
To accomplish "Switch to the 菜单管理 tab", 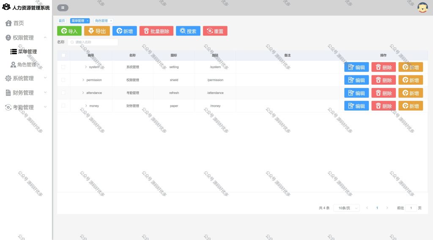I will (x=78, y=21).
